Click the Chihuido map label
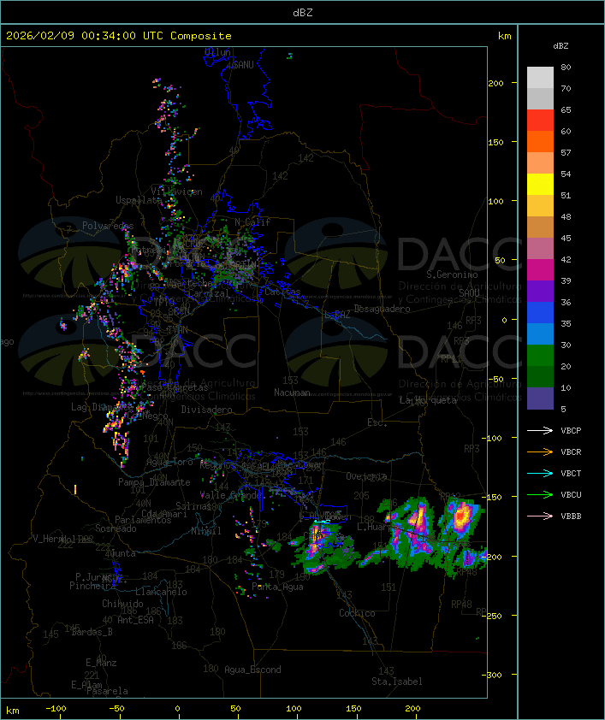 (122, 604)
